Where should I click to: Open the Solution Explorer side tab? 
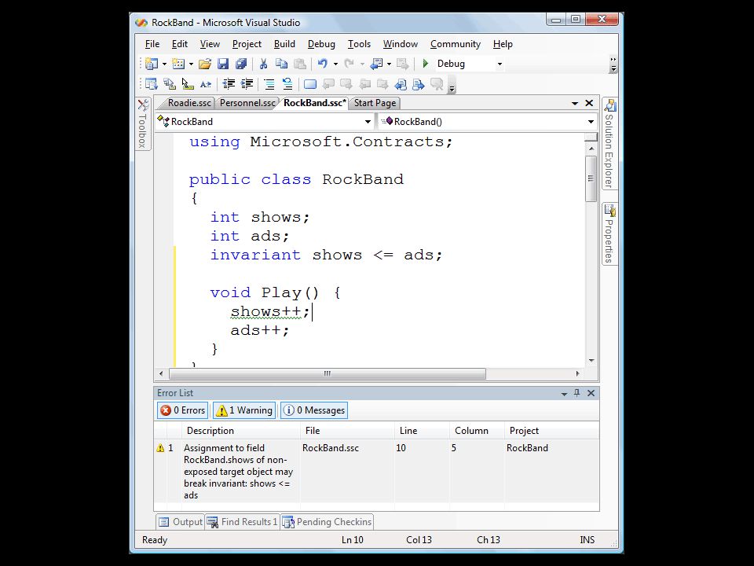pos(609,143)
